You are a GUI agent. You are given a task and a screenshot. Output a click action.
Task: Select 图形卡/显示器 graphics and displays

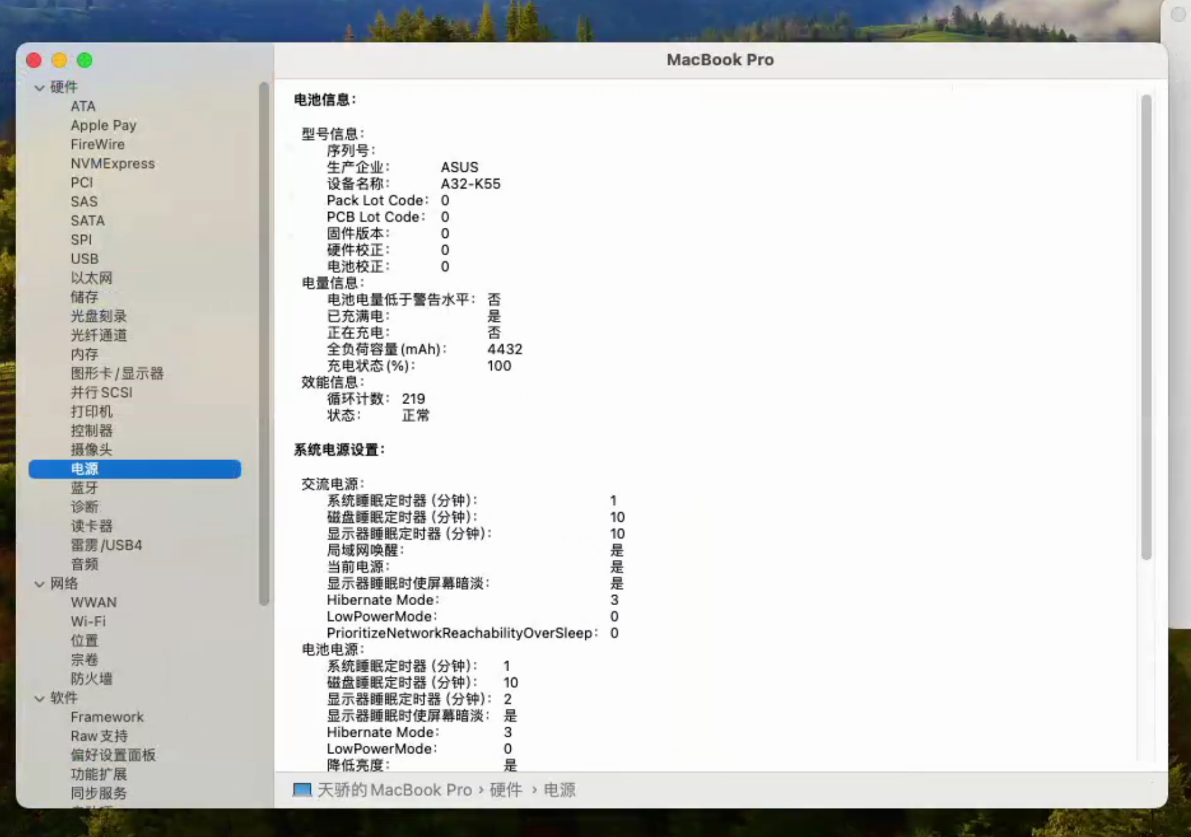pyautogui.click(x=118, y=373)
